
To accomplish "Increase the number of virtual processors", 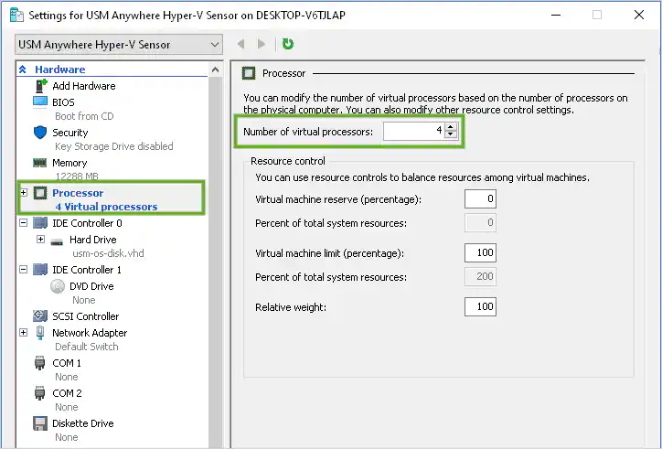I will pyautogui.click(x=451, y=127).
